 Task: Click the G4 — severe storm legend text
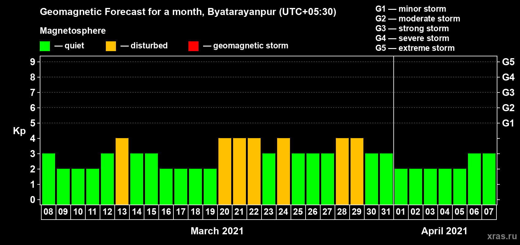tap(412, 38)
